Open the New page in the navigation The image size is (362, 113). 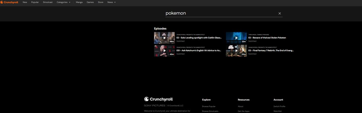(x=25, y=2)
